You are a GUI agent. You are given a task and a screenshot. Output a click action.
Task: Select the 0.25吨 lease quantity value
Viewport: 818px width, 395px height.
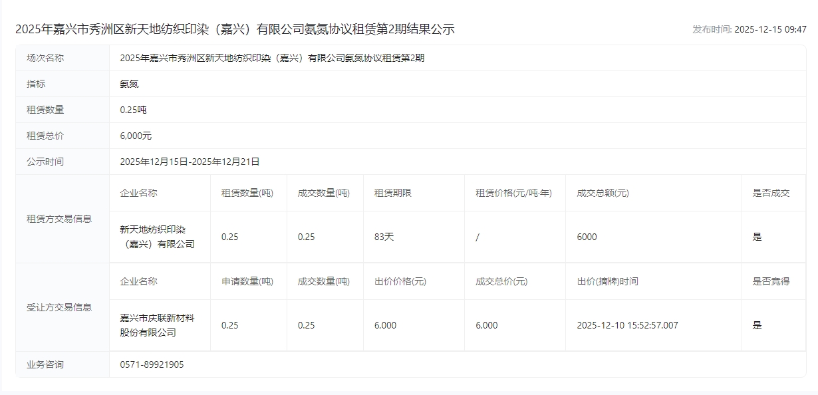[133, 110]
